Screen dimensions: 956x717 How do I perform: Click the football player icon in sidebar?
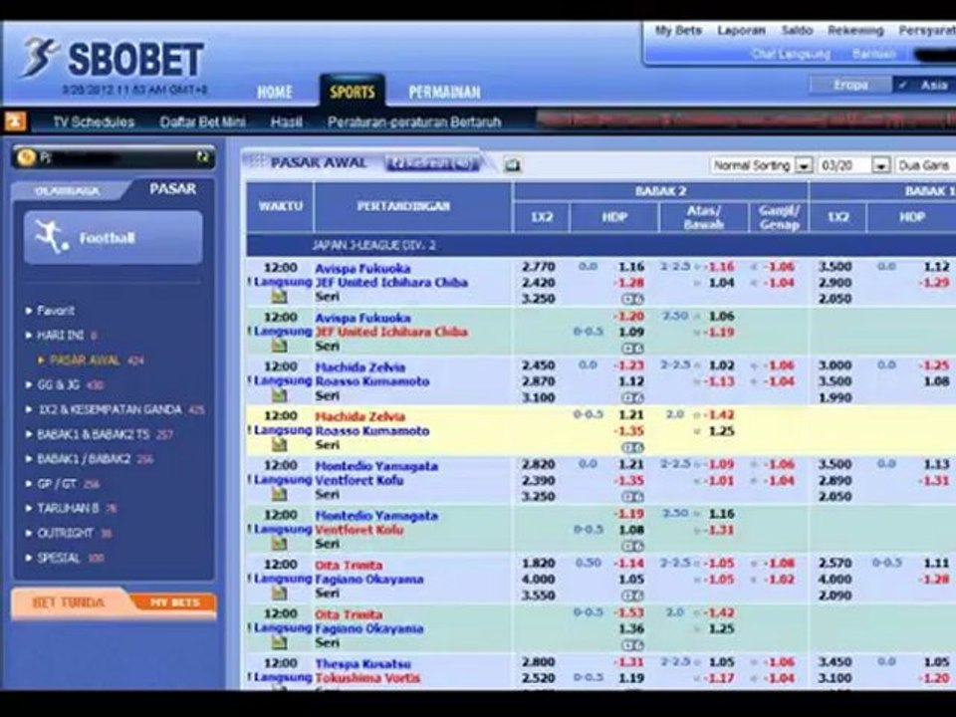pos(51,237)
